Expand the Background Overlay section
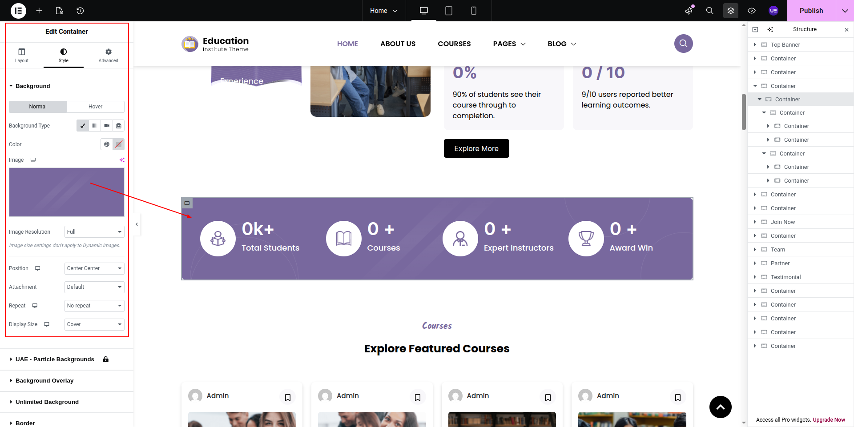This screenshot has width=854, height=427. pyautogui.click(x=44, y=381)
